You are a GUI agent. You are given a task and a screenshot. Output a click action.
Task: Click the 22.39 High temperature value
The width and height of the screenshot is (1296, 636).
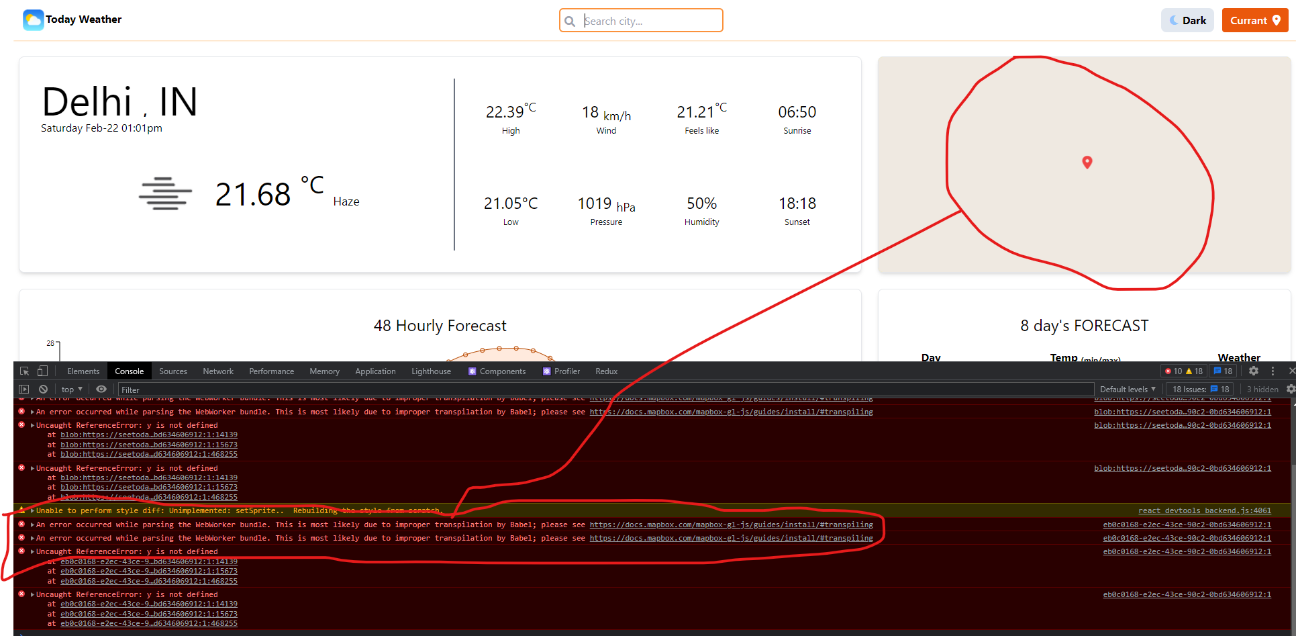[x=511, y=111]
